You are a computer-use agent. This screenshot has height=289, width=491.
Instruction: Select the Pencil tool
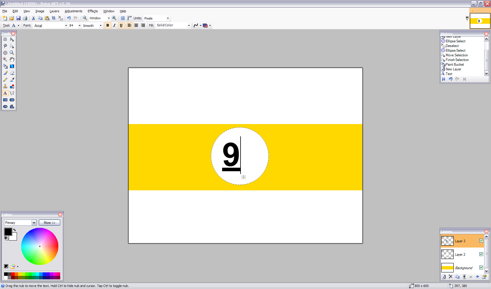(x=5, y=80)
